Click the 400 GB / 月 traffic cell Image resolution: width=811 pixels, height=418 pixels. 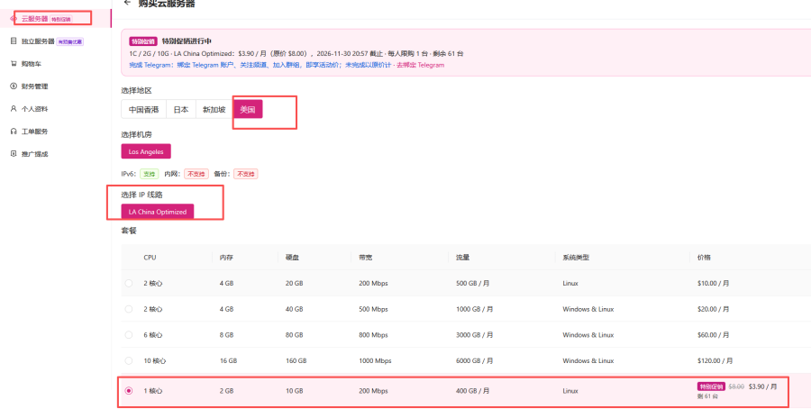[x=473, y=391]
